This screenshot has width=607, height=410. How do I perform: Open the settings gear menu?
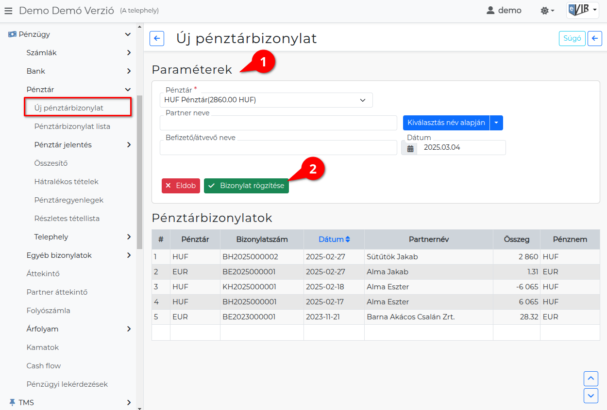pyautogui.click(x=547, y=11)
